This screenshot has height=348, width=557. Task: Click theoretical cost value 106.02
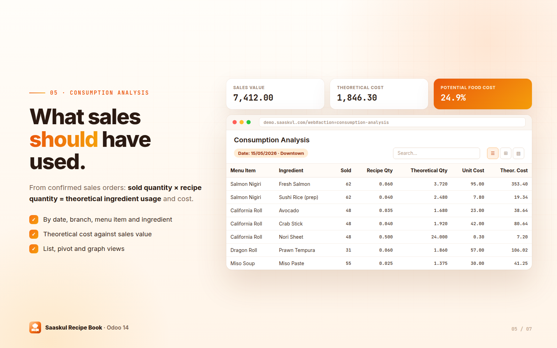[x=519, y=250]
